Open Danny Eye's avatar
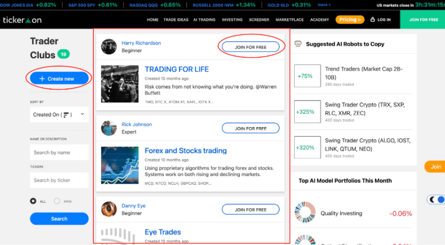The width and height of the screenshot is (445, 245). pyautogui.click(x=109, y=209)
